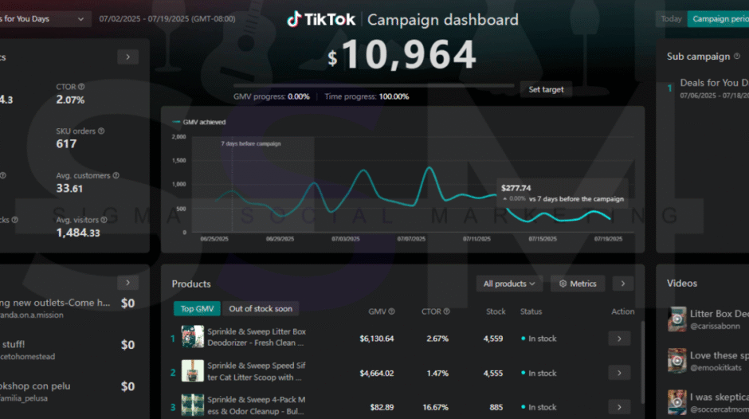Image resolution: width=749 pixels, height=419 pixels.
Task: Click the $277.74 chart tooltip value
Action: coord(516,188)
